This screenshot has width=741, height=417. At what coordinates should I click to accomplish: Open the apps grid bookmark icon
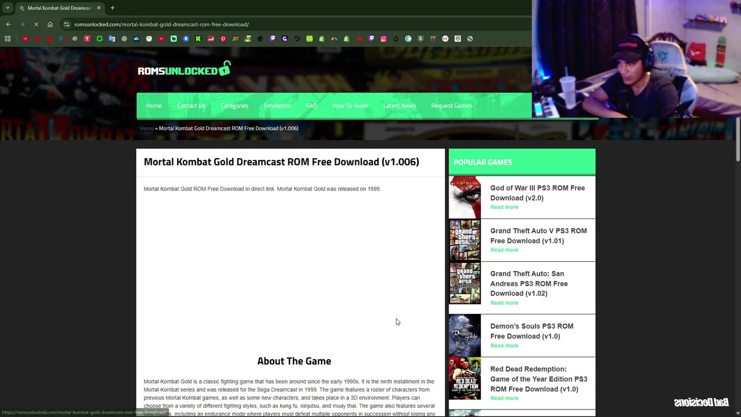8,39
